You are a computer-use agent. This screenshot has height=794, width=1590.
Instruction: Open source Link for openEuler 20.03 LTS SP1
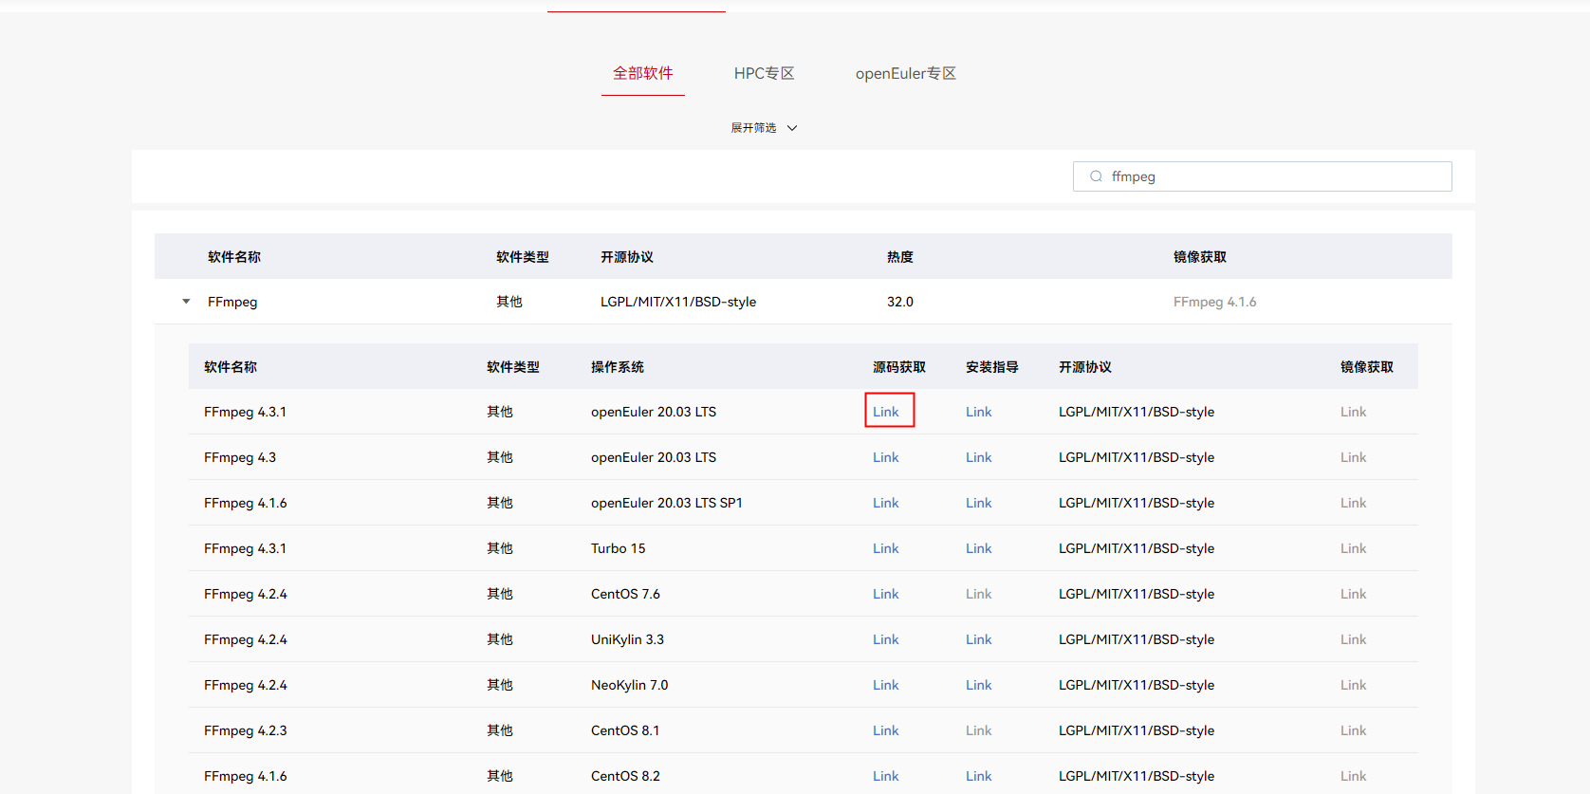pyautogui.click(x=885, y=503)
